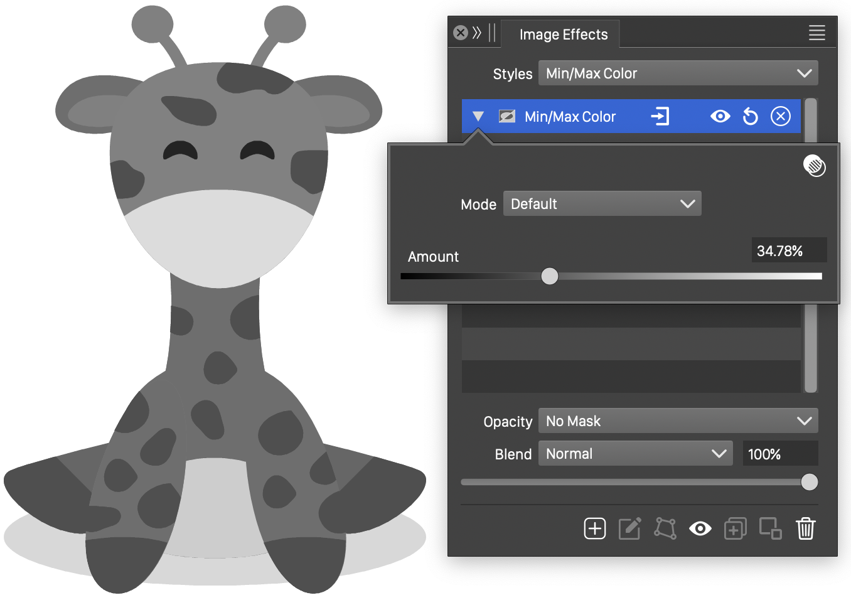Click the Amount field showing 34.78%
Viewport: 851px width, 605px height.
(x=788, y=251)
